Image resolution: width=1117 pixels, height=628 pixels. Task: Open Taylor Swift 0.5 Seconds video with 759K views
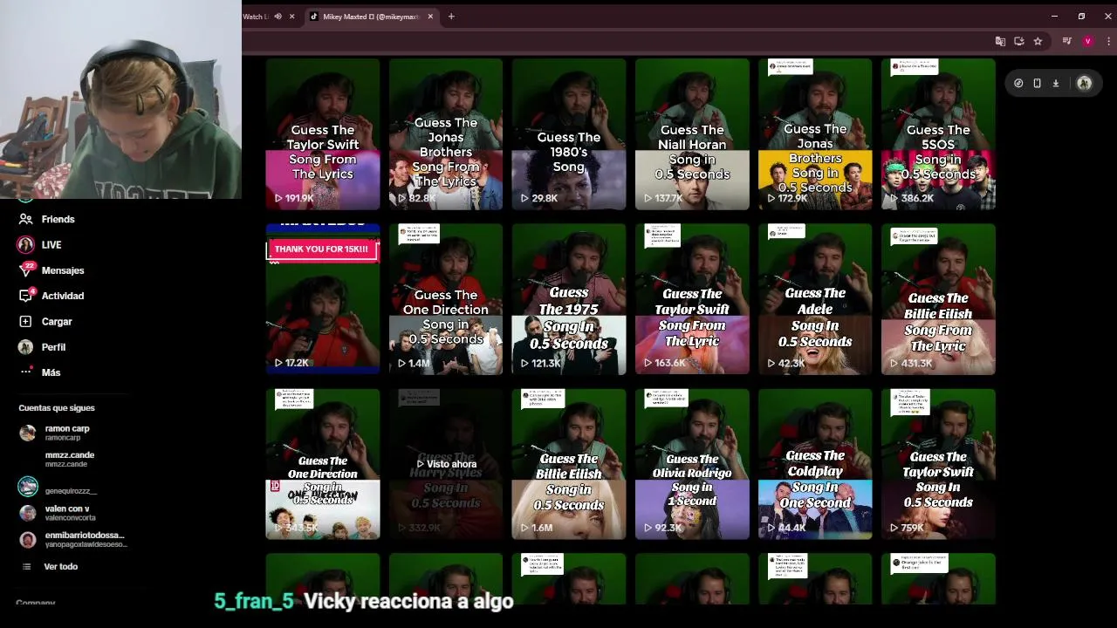tap(938, 464)
